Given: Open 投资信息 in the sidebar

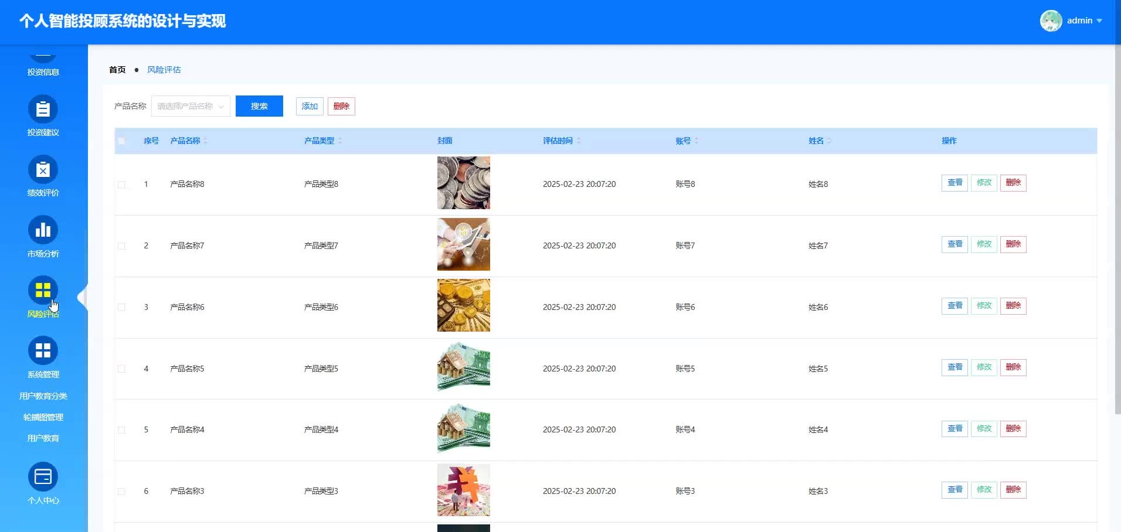Looking at the screenshot, I should (x=43, y=72).
